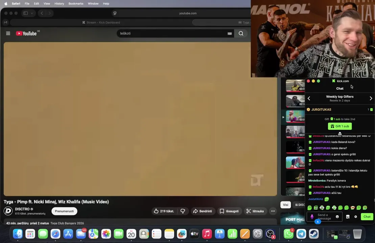Launch Photos from the Dock
The width and height of the screenshot is (375, 243).
pos(106,234)
